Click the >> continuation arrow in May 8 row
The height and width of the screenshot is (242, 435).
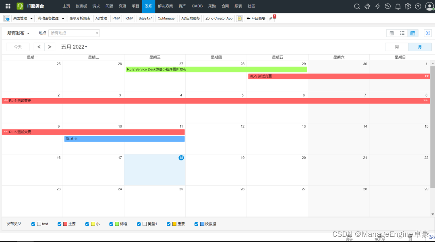coord(425,100)
